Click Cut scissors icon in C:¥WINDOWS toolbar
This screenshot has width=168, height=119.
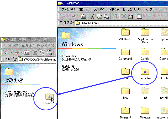[x=92, y=16]
